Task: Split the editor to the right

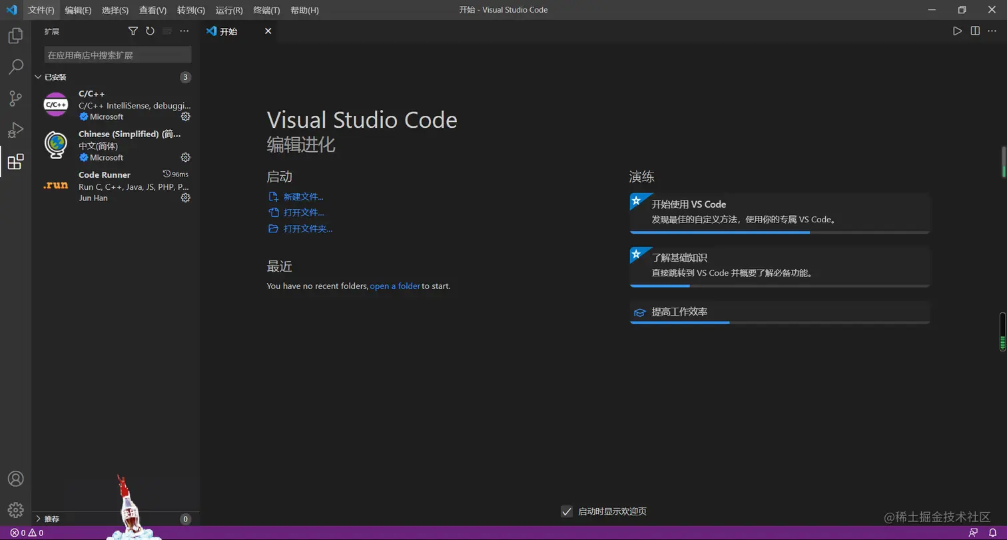Action: click(x=975, y=31)
